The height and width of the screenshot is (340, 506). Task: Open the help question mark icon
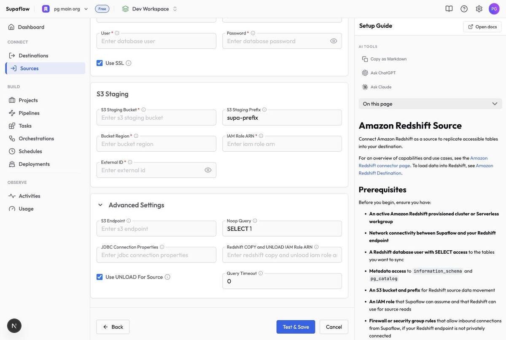coord(464,9)
